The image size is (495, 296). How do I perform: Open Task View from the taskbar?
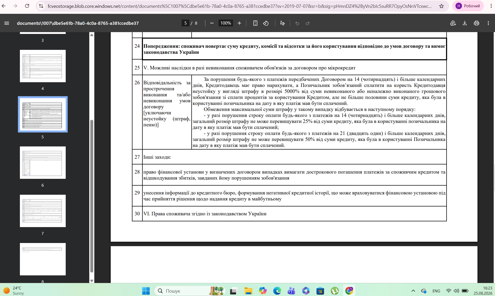(233, 291)
